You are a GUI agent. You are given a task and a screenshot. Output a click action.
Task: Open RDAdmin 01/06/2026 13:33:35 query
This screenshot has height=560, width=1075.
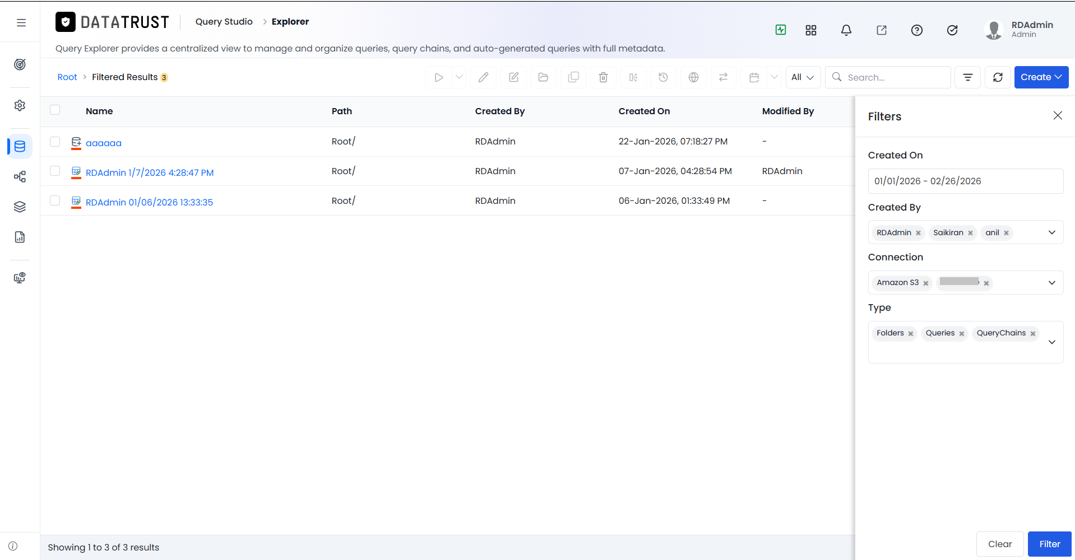pyautogui.click(x=149, y=202)
